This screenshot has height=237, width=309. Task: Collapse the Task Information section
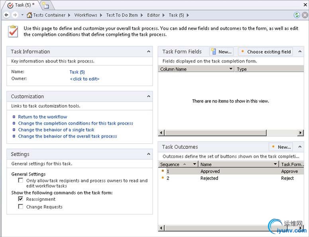point(148,51)
